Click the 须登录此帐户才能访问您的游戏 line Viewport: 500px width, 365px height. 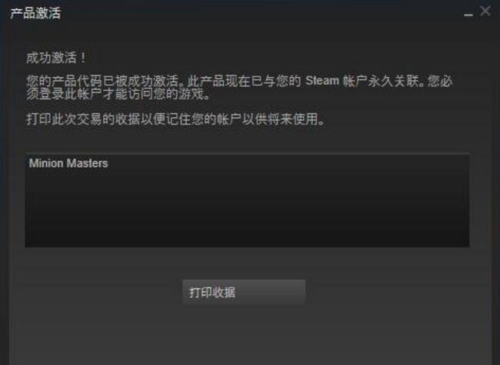point(118,94)
